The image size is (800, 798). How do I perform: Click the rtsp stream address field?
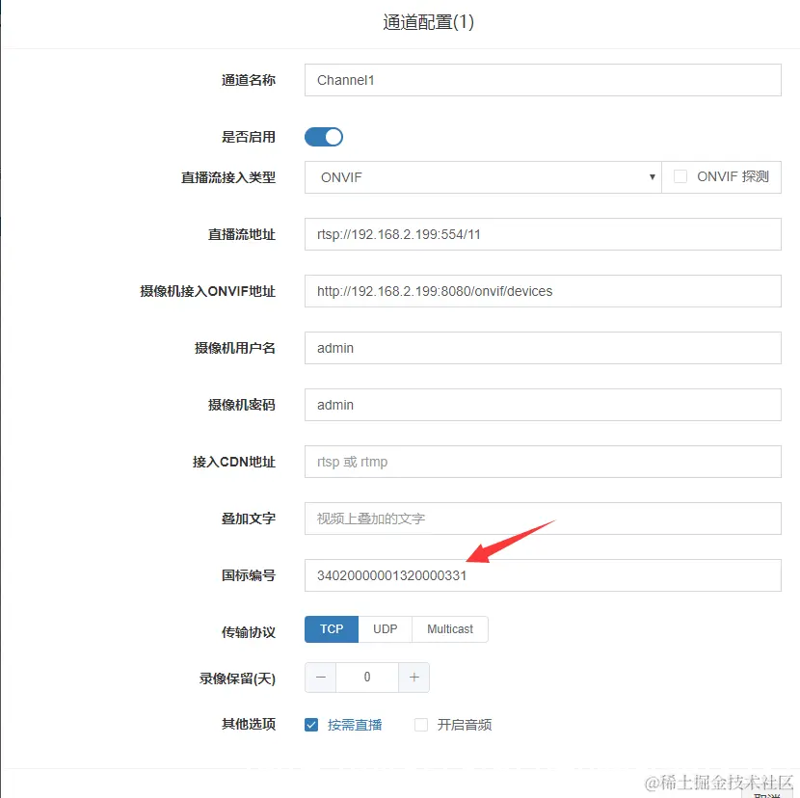[x=543, y=234]
